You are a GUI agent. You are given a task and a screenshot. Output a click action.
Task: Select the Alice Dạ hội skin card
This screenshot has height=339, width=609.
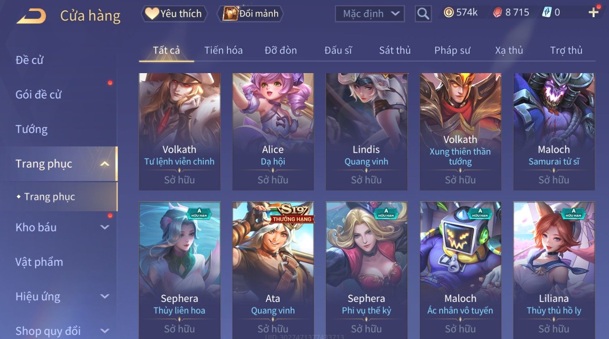(273, 132)
